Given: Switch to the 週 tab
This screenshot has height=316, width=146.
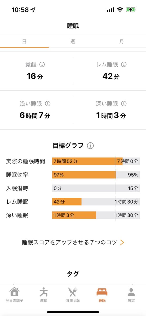Looking at the screenshot, I should 73,42.
